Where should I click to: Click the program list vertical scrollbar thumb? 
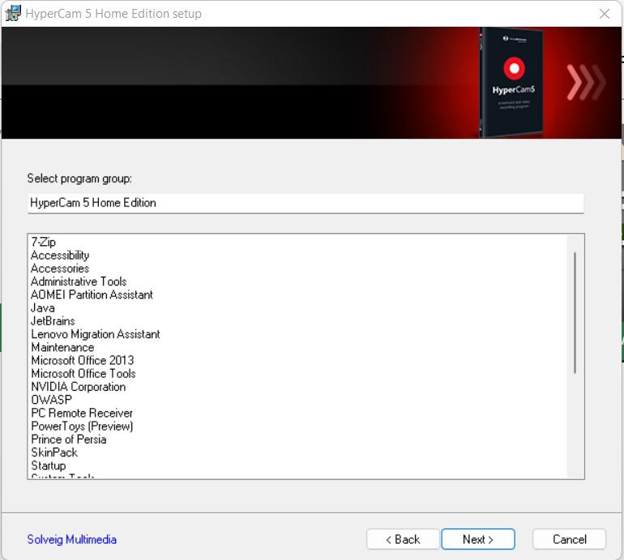click(575, 313)
